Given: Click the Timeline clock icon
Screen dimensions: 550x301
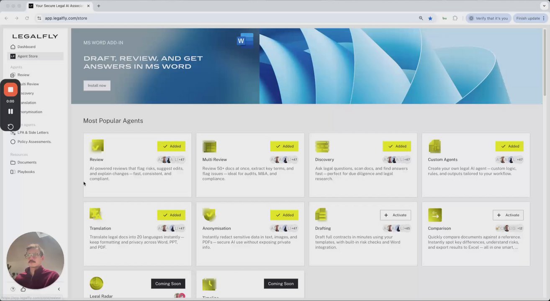Looking at the screenshot, I should coord(209,284).
